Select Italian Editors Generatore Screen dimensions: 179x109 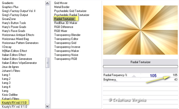coord(17,59)
